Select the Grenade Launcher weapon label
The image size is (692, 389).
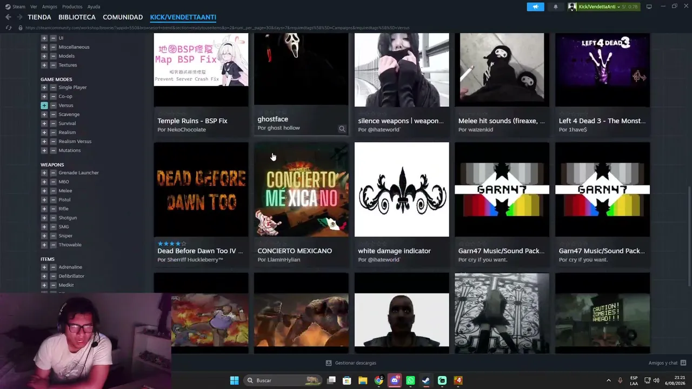pyautogui.click(x=78, y=173)
